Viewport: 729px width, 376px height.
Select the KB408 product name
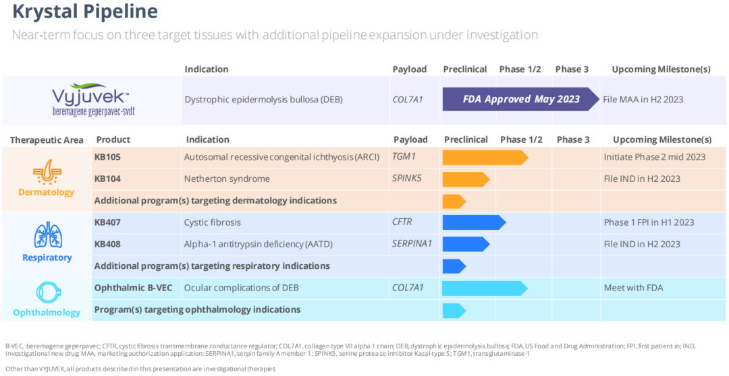coord(107,244)
